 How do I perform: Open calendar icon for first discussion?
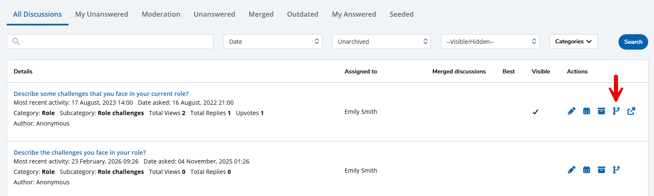point(587,111)
